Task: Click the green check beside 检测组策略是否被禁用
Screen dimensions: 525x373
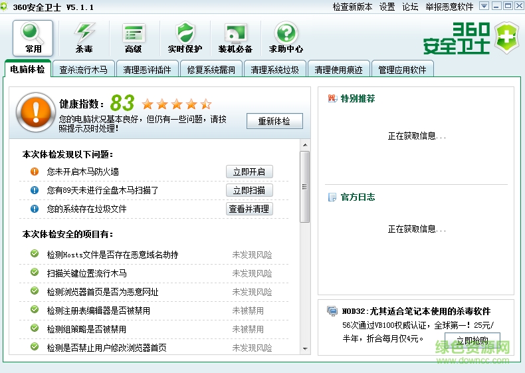Action: pyautogui.click(x=35, y=328)
